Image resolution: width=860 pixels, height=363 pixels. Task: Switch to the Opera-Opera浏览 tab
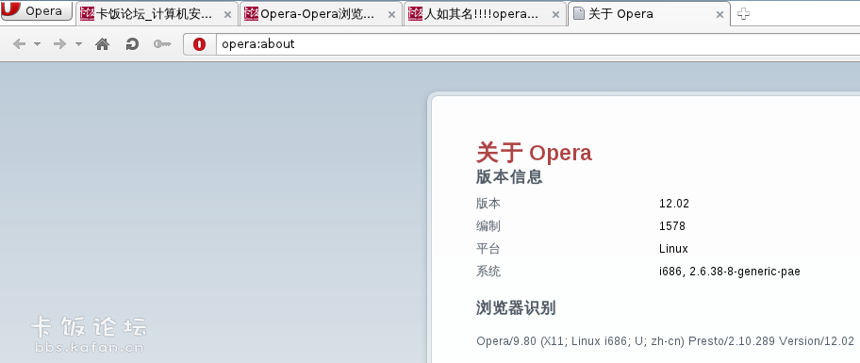tap(321, 14)
